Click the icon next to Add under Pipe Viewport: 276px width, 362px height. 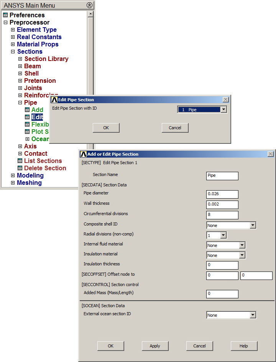[27, 110]
